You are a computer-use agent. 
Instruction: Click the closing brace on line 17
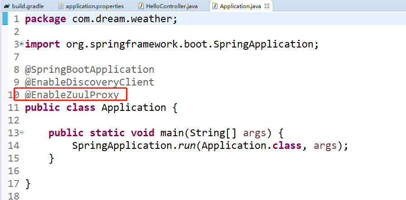coord(28,184)
